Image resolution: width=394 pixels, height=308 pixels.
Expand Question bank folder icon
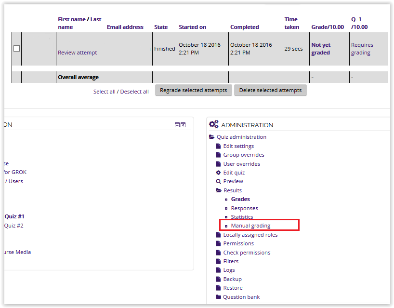[218, 297]
